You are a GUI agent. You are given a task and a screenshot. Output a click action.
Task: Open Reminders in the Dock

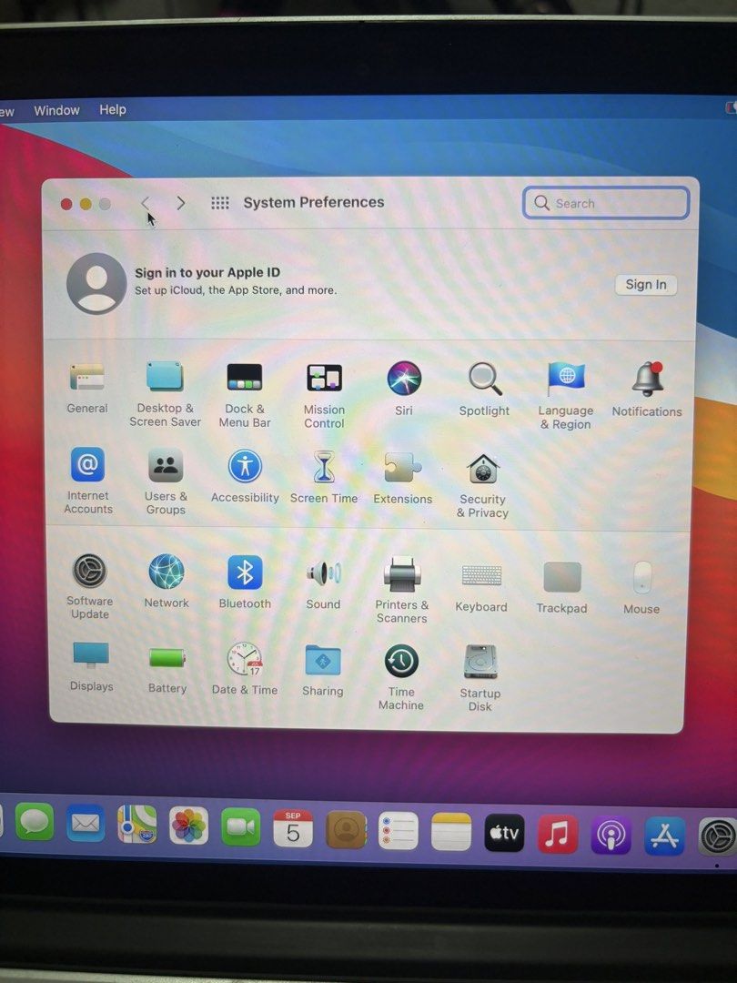(x=399, y=831)
